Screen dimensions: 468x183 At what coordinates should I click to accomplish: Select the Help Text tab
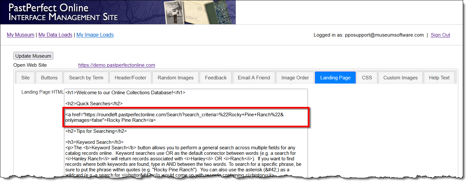tap(439, 78)
